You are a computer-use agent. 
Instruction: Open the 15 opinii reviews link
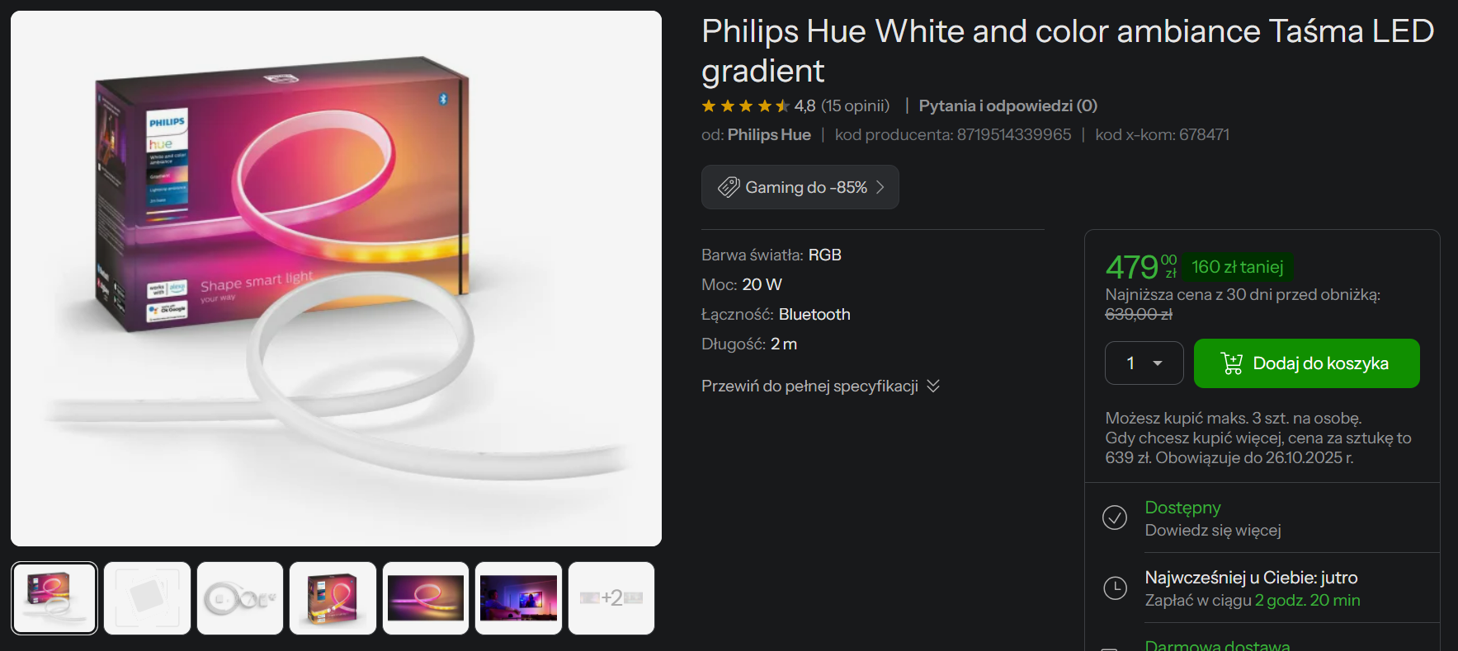coord(855,105)
